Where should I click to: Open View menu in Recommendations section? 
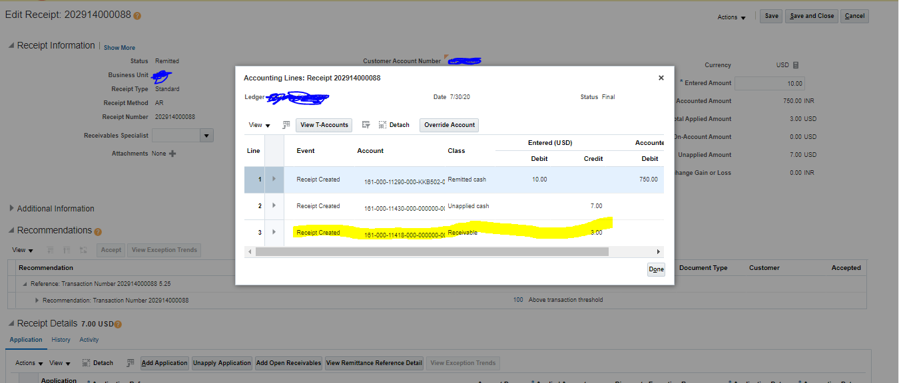pyautogui.click(x=23, y=250)
